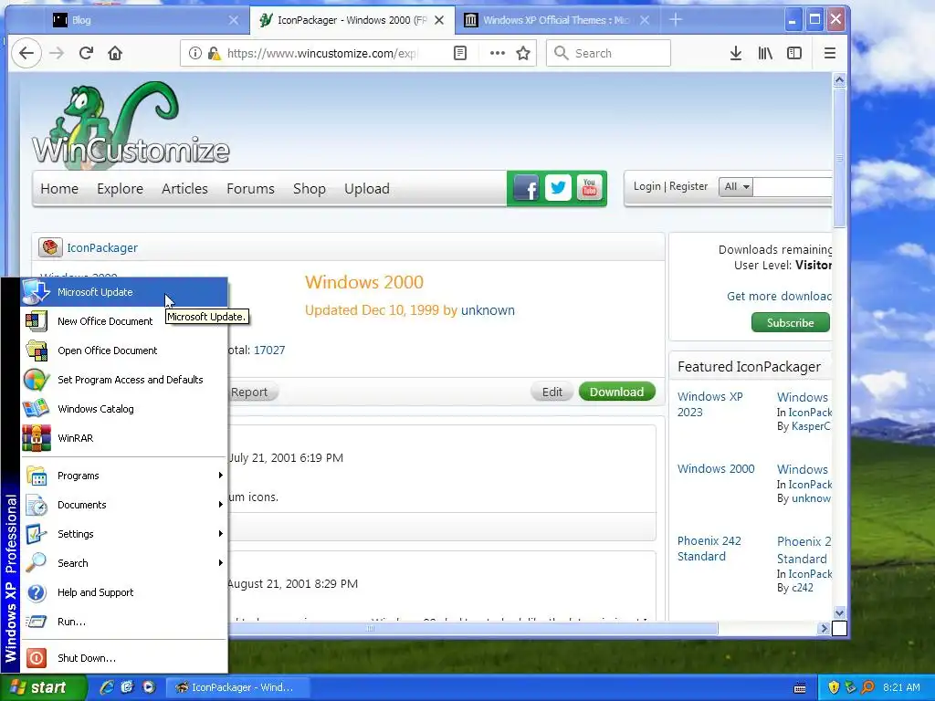Image resolution: width=935 pixels, height=701 pixels.
Task: Expand the Search submenu in Start menu
Action: pos(124,563)
